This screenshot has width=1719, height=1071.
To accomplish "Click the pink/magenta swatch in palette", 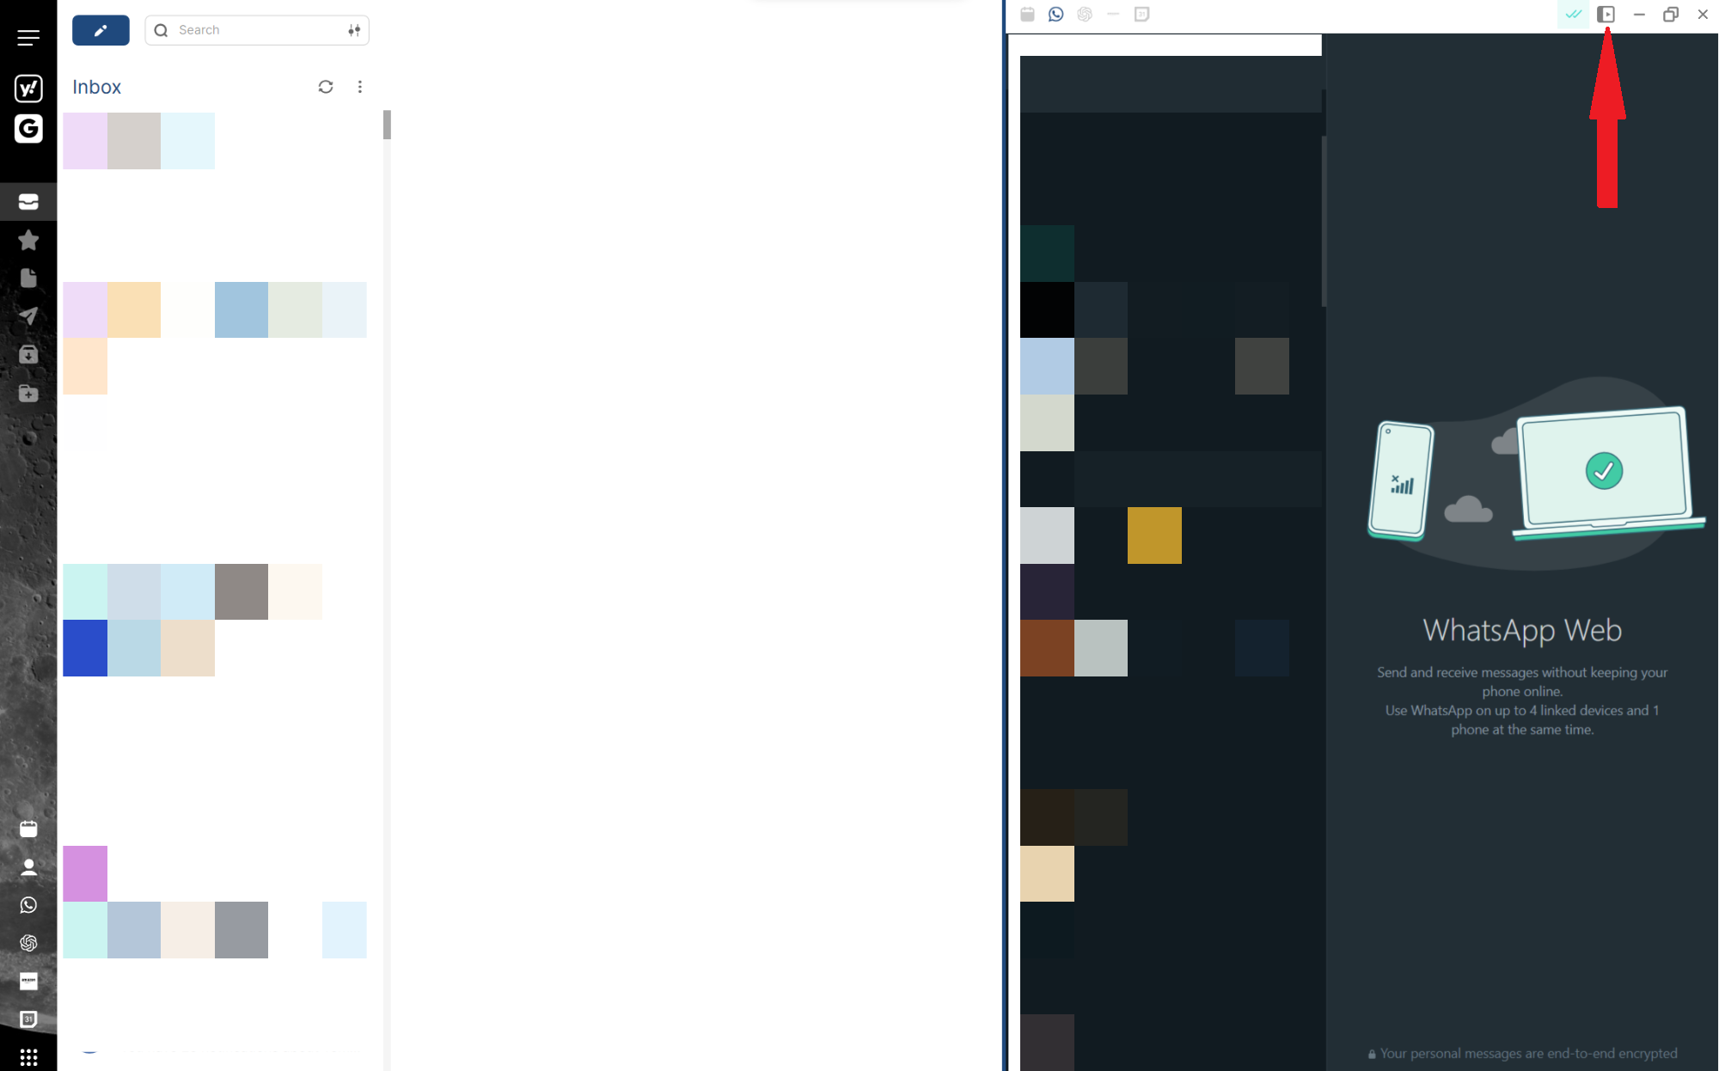I will (84, 870).
